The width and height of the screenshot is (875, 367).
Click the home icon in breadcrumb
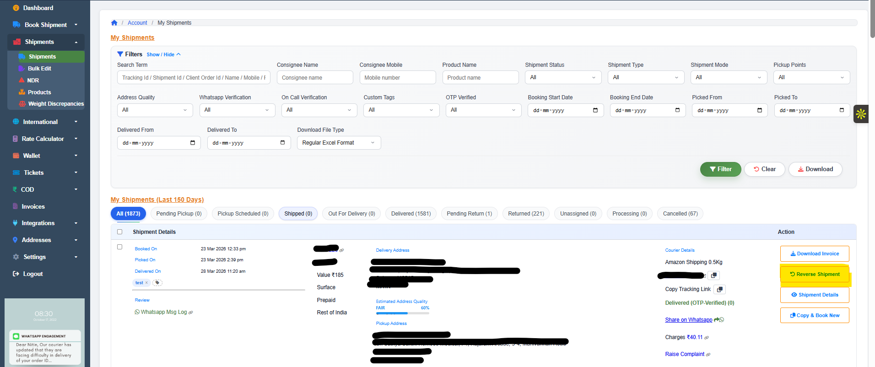[114, 23]
